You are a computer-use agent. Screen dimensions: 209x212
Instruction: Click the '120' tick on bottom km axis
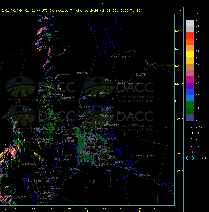click(x=156, y=209)
